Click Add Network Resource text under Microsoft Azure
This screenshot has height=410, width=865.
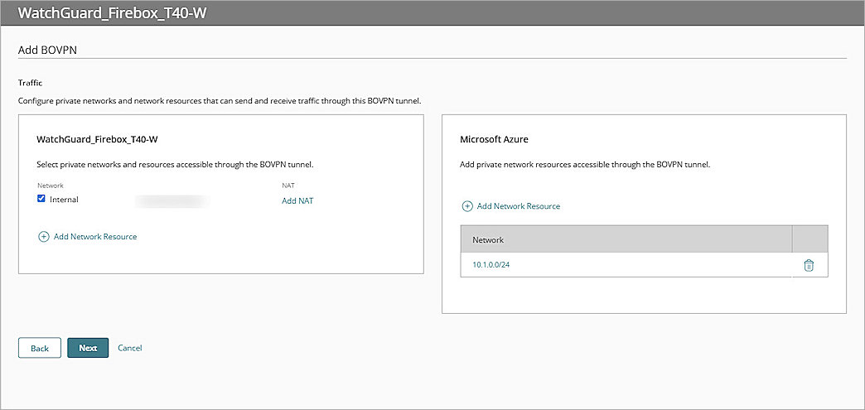[x=519, y=206]
